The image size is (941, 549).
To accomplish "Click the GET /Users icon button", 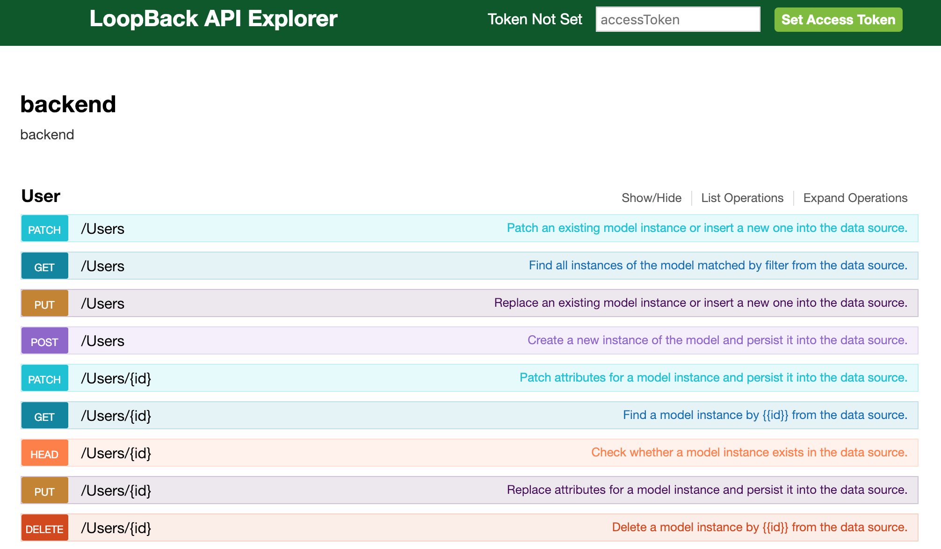I will click(43, 265).
